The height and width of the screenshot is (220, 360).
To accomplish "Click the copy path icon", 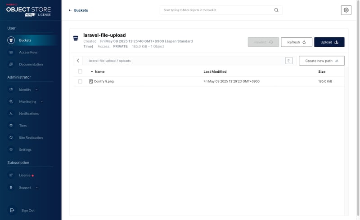I will (x=289, y=61).
